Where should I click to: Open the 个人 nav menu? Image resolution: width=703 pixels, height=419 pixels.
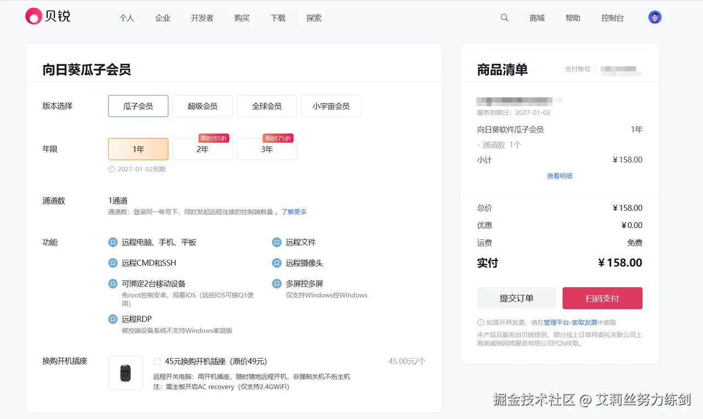tap(127, 18)
